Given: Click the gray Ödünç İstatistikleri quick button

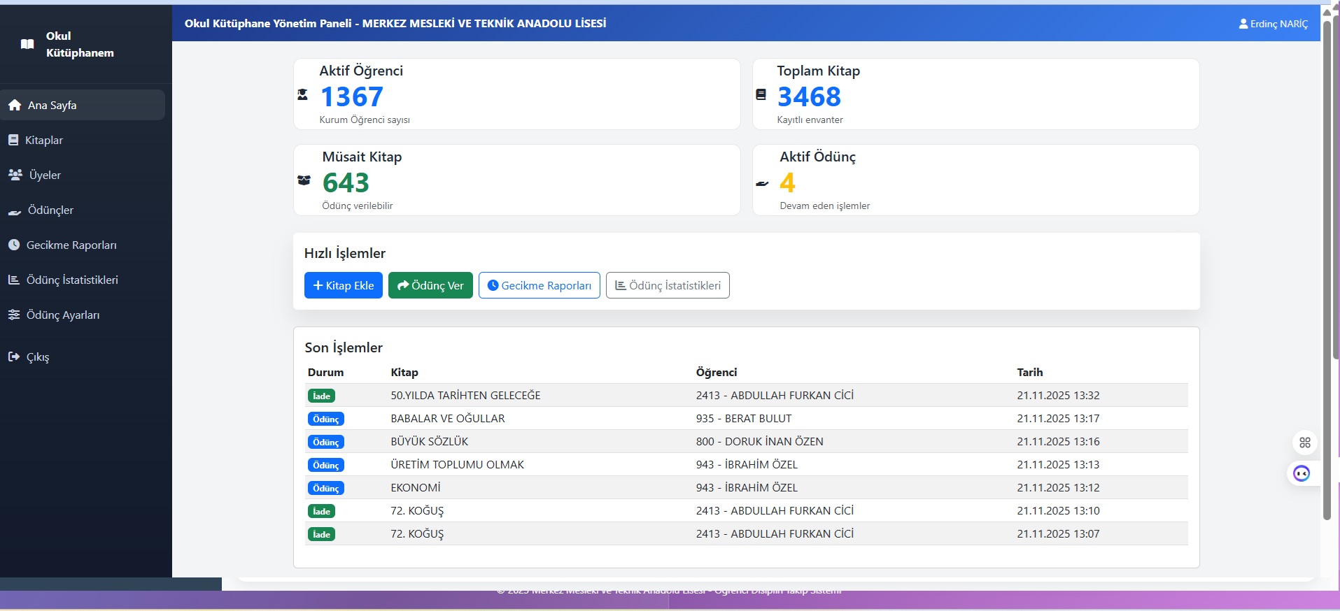Looking at the screenshot, I should (667, 285).
